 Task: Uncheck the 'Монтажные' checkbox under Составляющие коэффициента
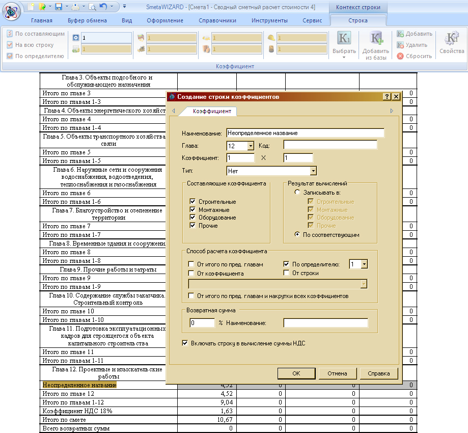(192, 210)
